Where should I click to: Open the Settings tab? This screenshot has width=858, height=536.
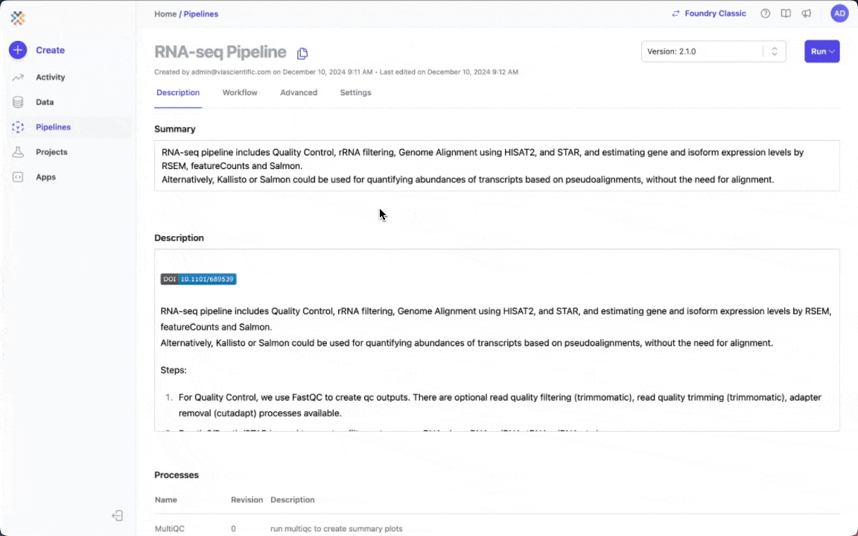click(x=355, y=92)
